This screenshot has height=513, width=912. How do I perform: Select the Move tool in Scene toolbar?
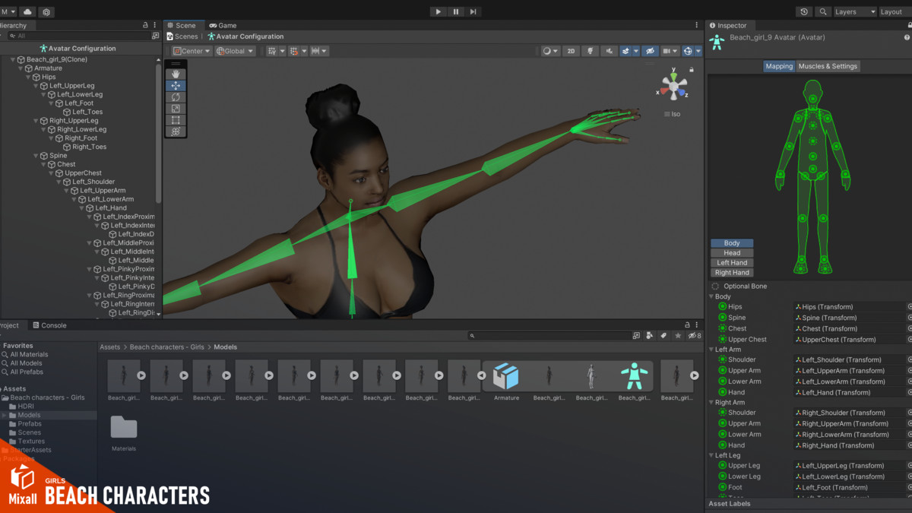coord(176,86)
